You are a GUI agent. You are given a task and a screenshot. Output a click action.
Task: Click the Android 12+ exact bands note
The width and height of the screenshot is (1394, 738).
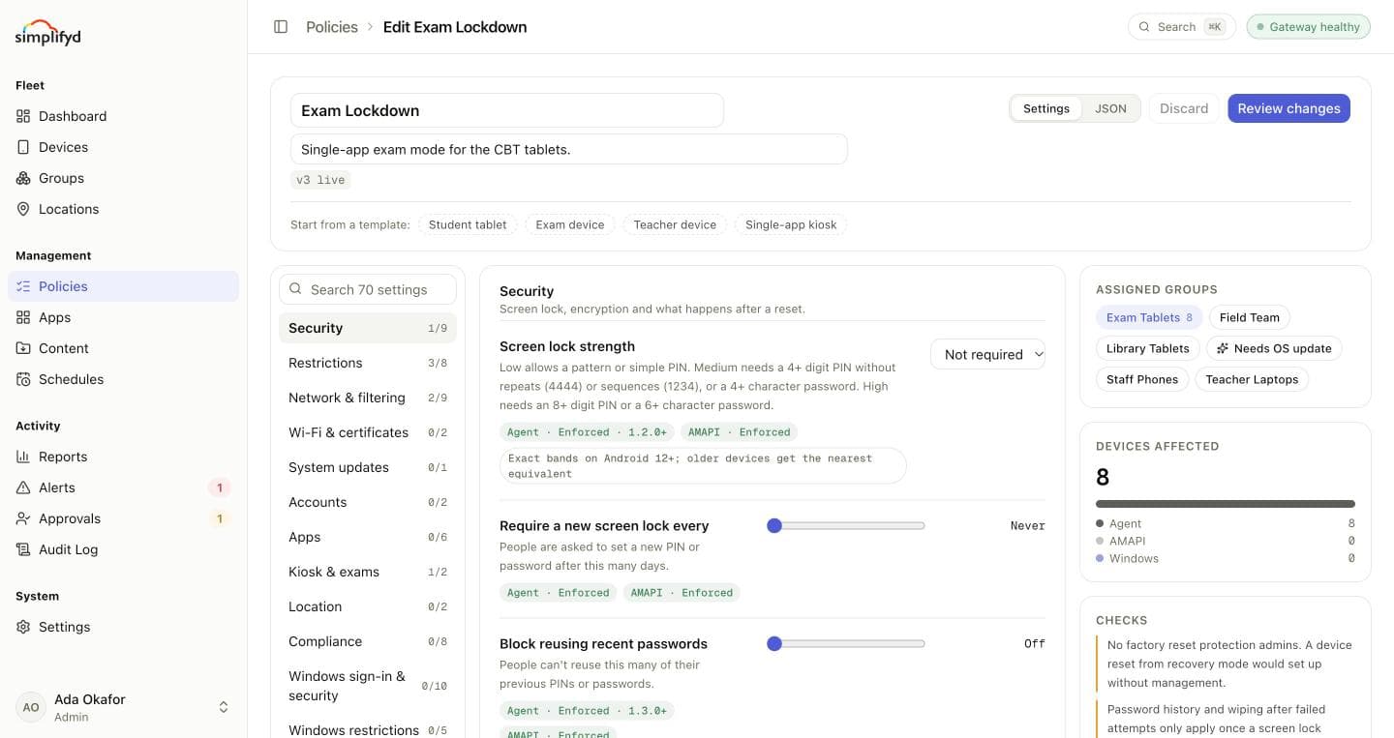coord(703,466)
